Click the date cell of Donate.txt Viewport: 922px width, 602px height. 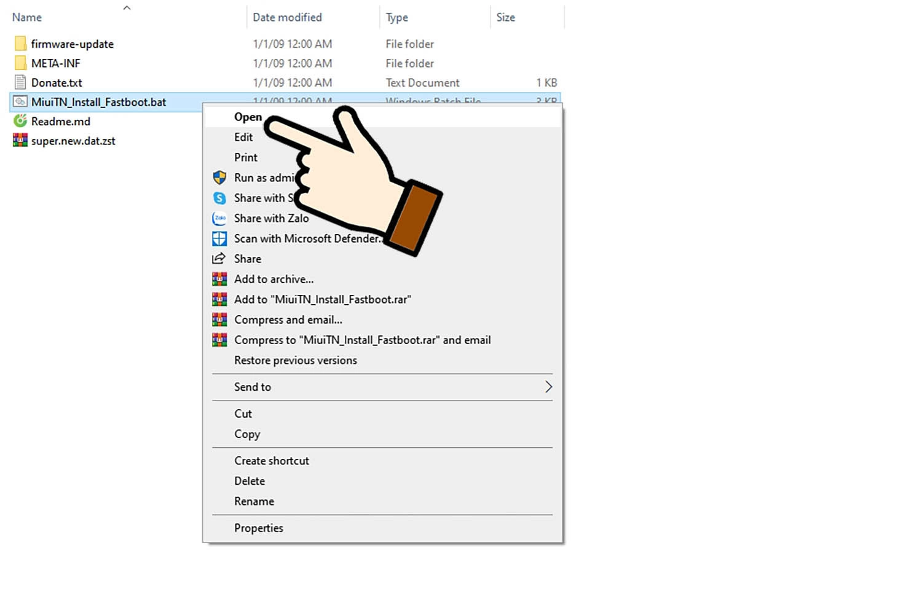pos(293,82)
